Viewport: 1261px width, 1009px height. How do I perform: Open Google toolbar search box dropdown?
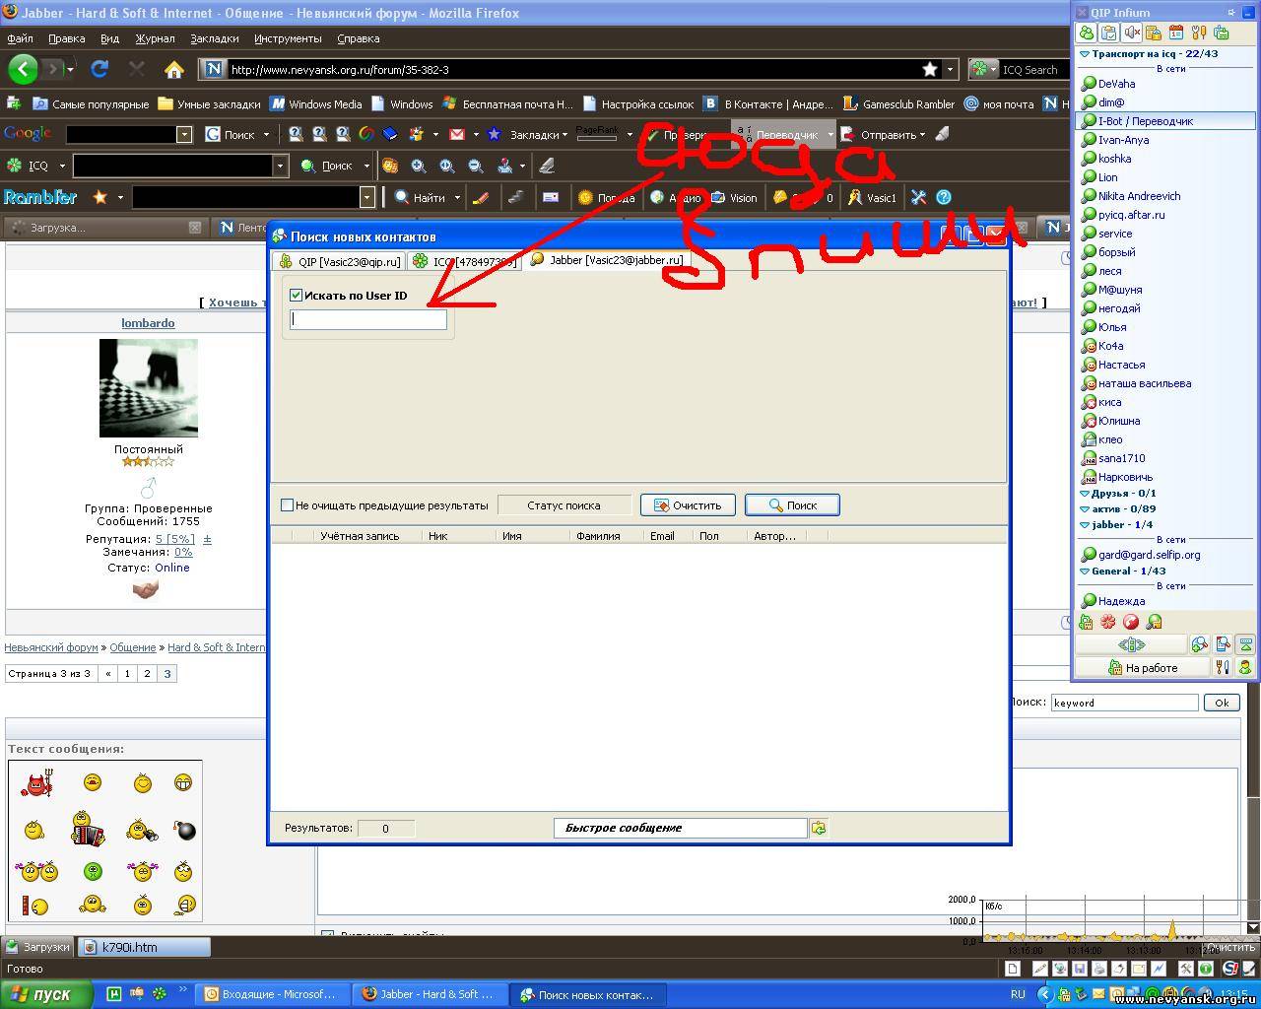pos(184,134)
